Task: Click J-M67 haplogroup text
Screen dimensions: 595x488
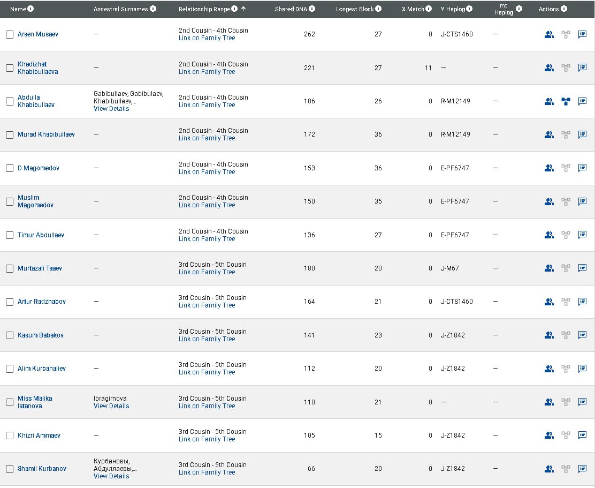Action: [449, 268]
